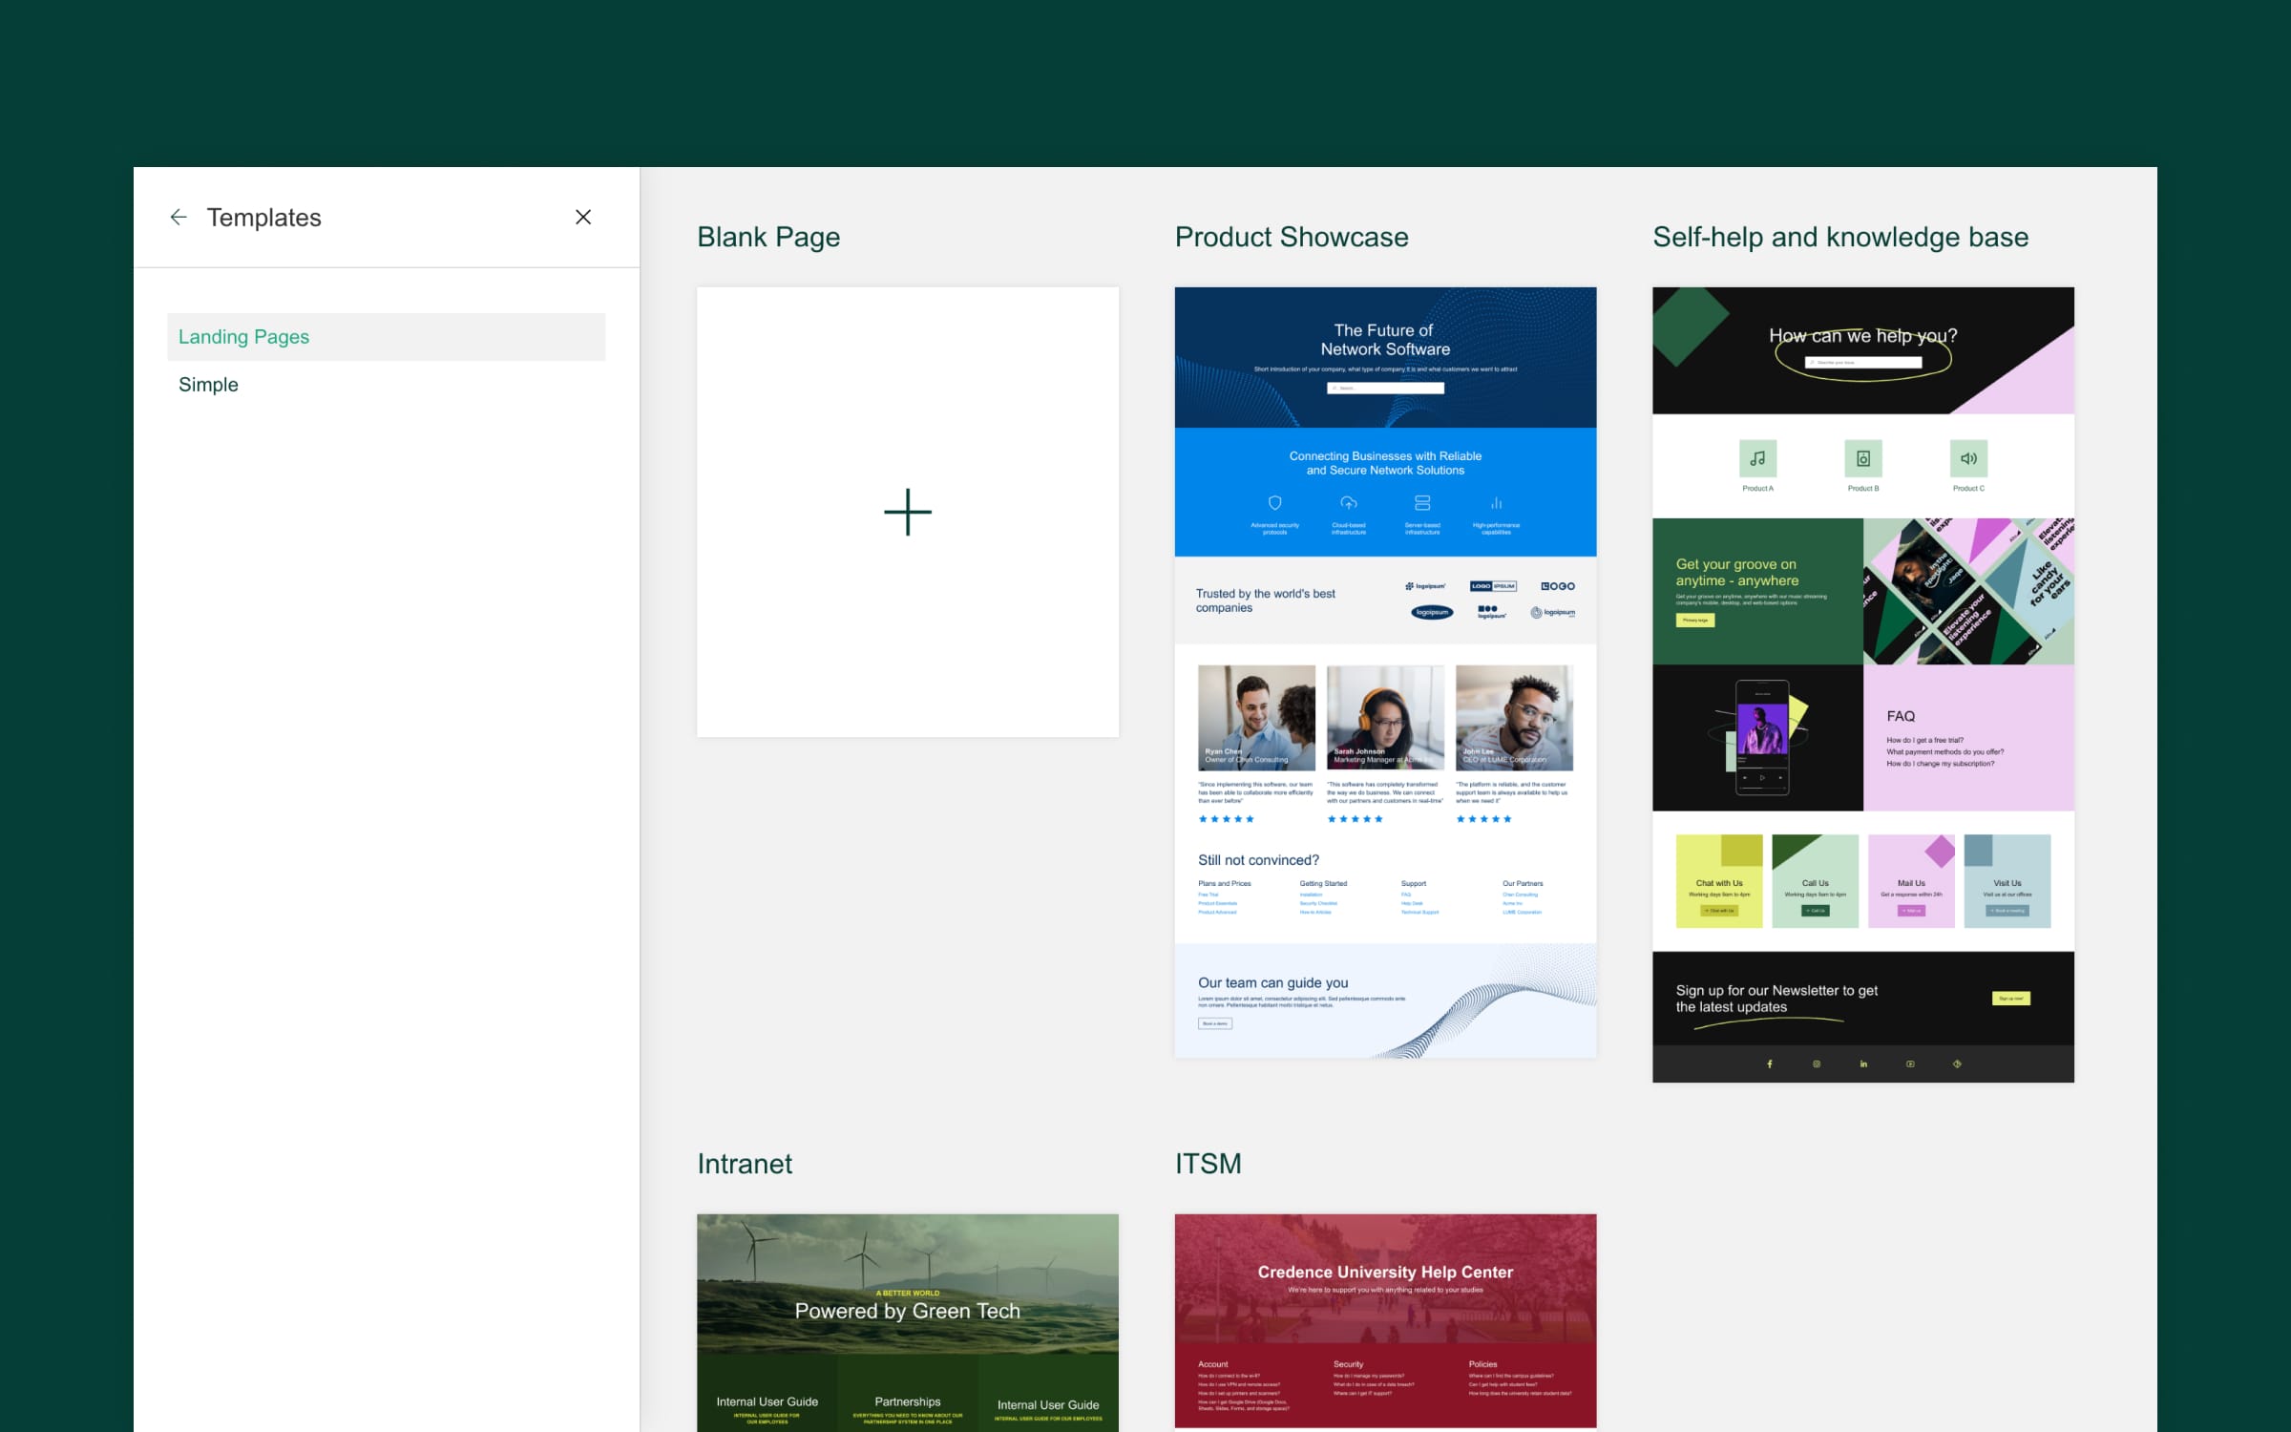The width and height of the screenshot is (2291, 1432).
Task: Switch to the Simple templates category
Action: pos(208,385)
